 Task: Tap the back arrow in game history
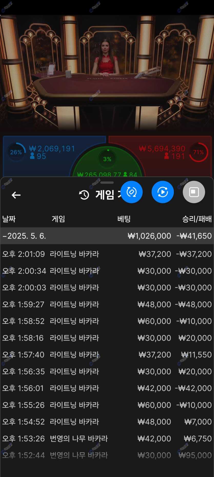[x=16, y=195]
